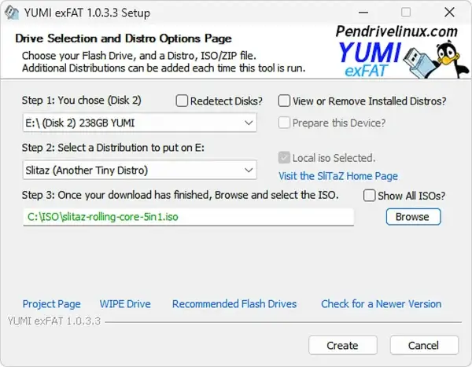Screen dimensions: 472x367
Task: Click the 'YUMI exFAT 1.0.3.3' footer text
Action: 54,321
